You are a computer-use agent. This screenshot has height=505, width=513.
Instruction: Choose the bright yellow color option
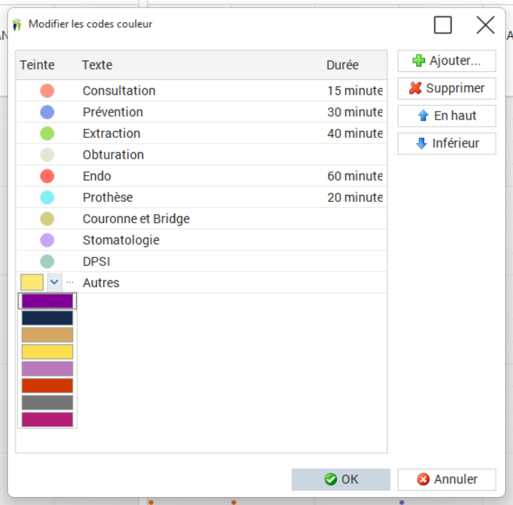48,352
